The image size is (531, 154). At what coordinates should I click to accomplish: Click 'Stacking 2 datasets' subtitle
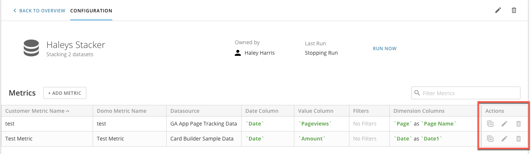click(x=70, y=54)
